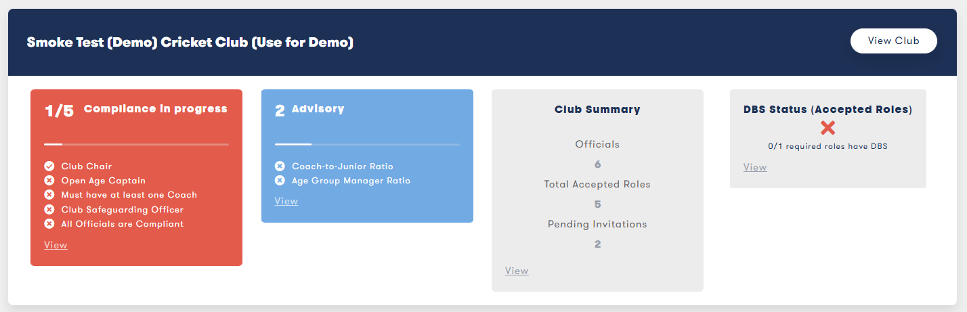The image size is (967, 312).
Task: Click the Smoke Test Cricket Club title
Action: pos(190,42)
